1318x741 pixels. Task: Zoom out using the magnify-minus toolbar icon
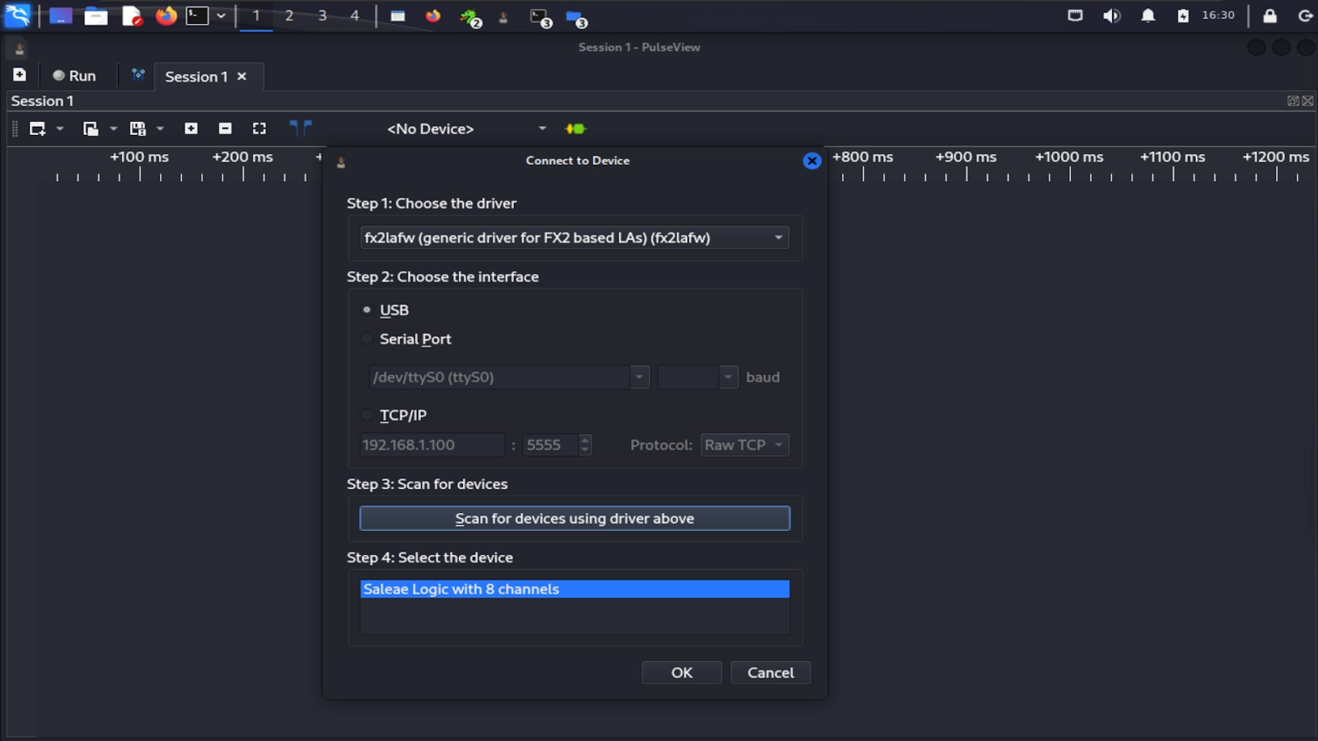(225, 128)
